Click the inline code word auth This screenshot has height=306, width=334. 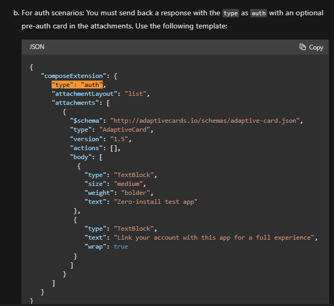point(258,13)
